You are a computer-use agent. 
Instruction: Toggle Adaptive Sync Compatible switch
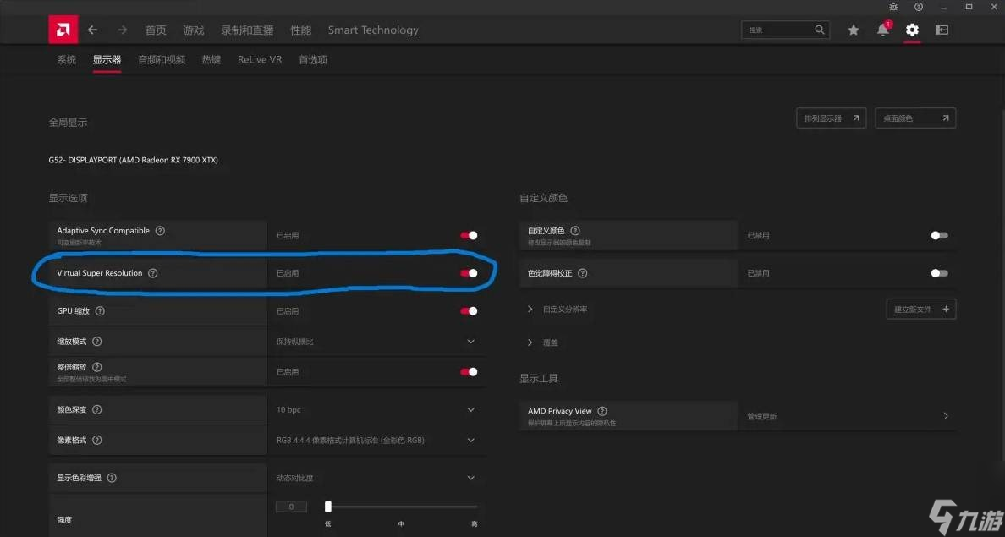[470, 235]
